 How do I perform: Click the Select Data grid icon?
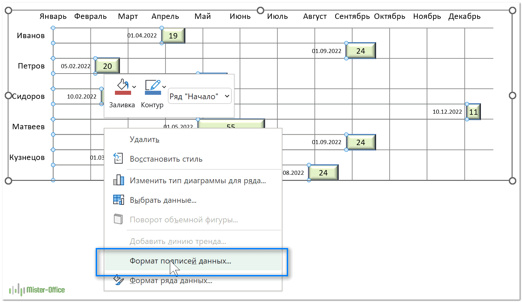click(118, 200)
